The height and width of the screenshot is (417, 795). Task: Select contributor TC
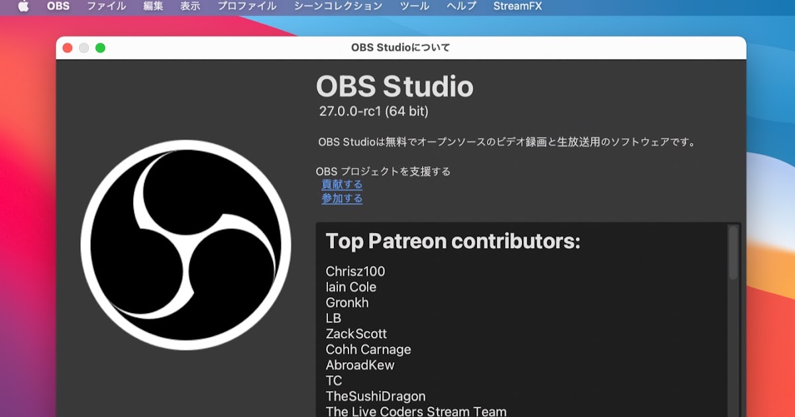(334, 381)
